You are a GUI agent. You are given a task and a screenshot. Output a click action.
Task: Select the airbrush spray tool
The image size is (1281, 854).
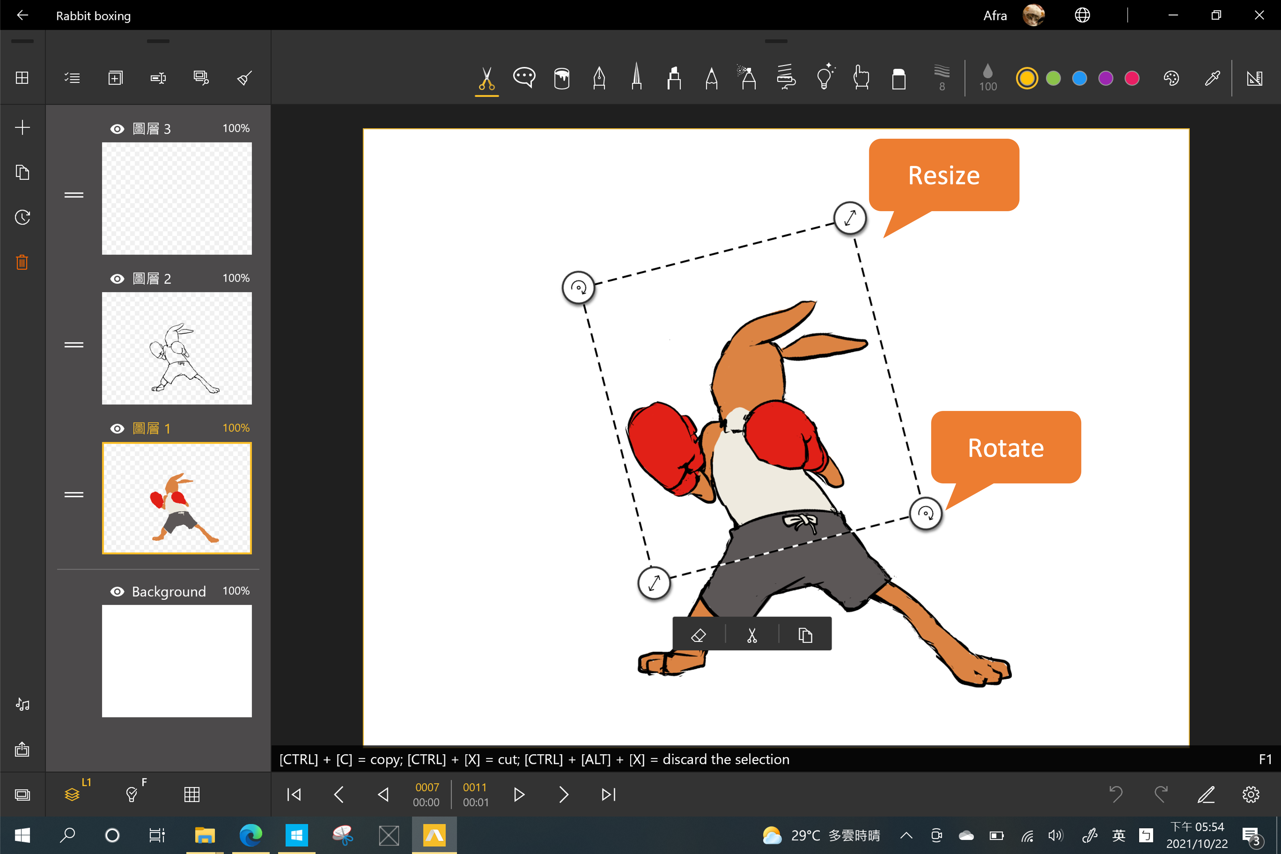(747, 77)
